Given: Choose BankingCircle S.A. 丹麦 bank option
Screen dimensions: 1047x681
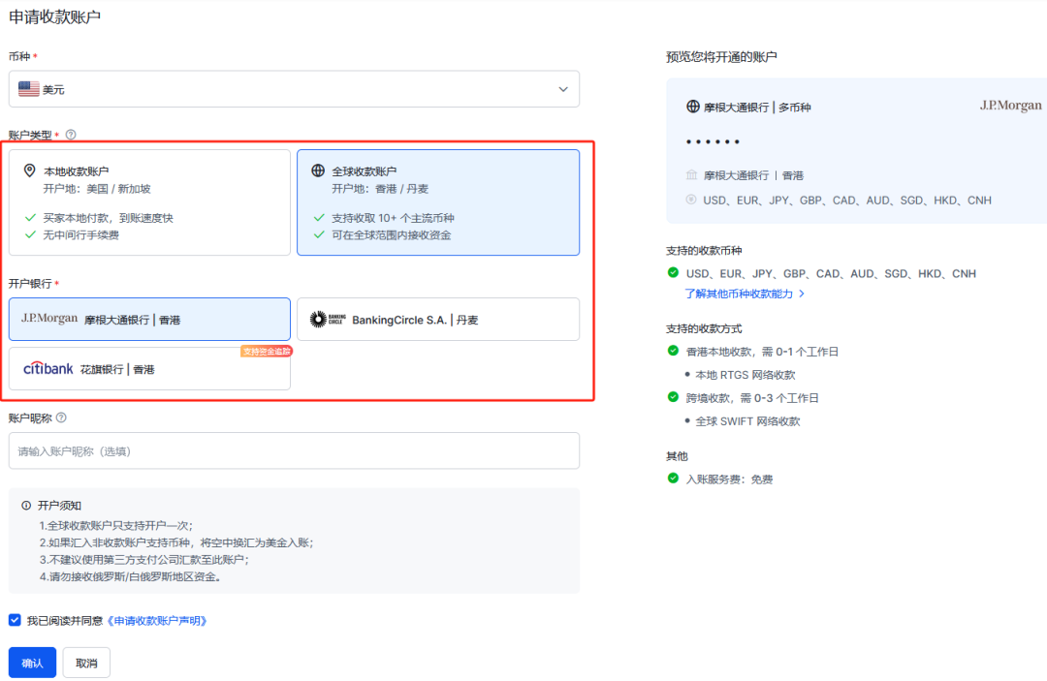Looking at the screenshot, I should 438,319.
